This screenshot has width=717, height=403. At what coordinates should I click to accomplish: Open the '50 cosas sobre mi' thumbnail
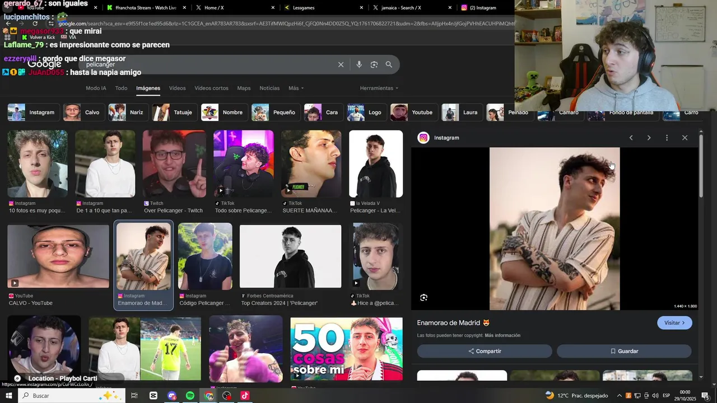tap(346, 350)
